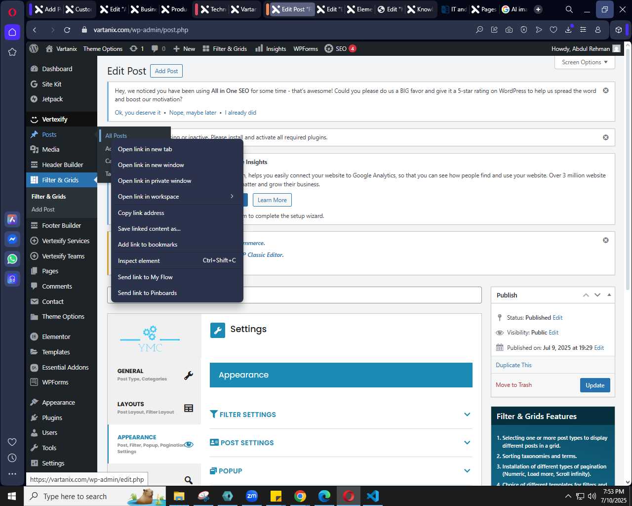Click the address bar URL field
This screenshot has width=632, height=506.
coord(276,30)
